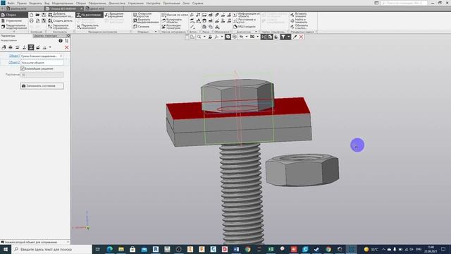The image size is (451, 254).
Task: Select first mate type icon in Parameters
Action: tap(4, 47)
